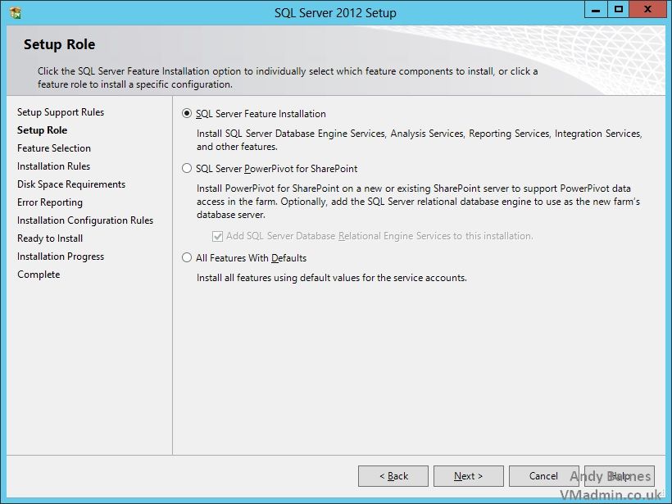Open Help for the setup wizard
Screen dimensions: 672x504
(619, 476)
